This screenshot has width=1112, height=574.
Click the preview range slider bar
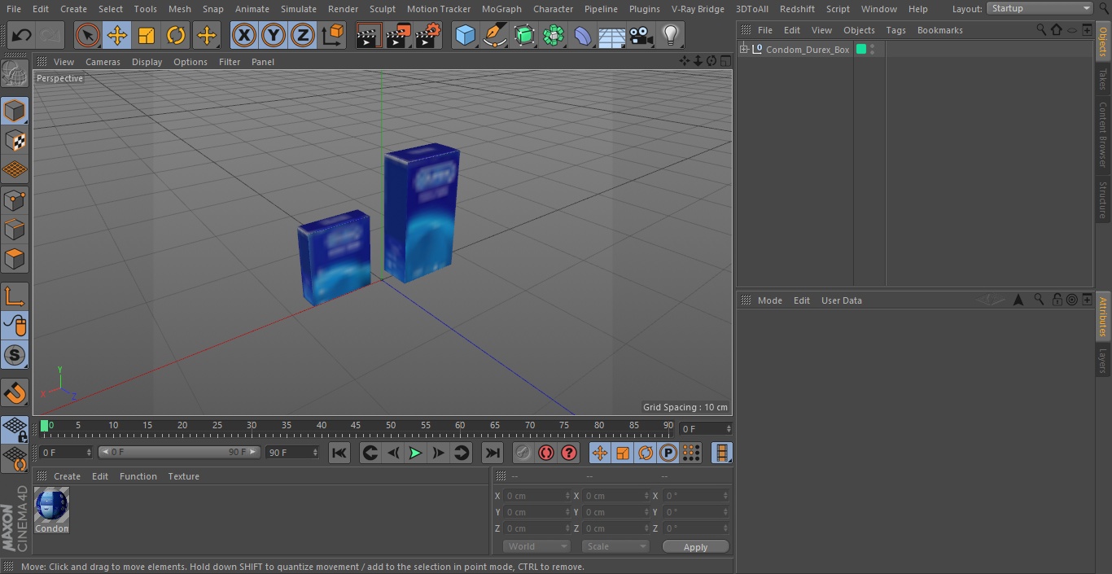coord(179,452)
